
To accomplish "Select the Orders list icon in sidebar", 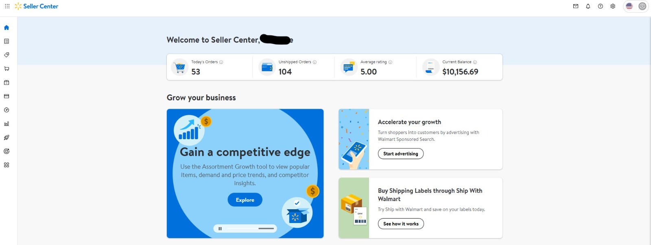I will point(6,41).
